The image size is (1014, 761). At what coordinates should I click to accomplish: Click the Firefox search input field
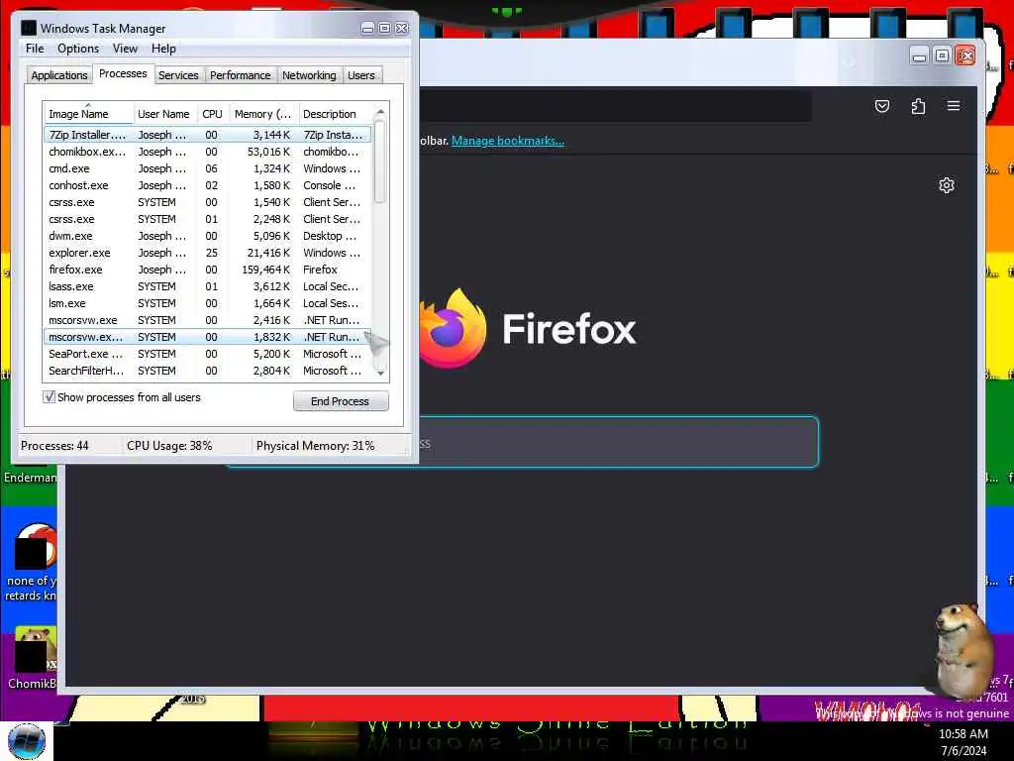[523, 442]
